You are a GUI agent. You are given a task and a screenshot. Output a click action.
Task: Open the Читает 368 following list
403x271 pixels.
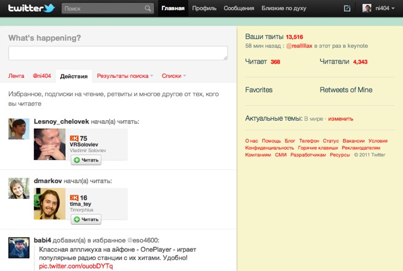coord(262,62)
